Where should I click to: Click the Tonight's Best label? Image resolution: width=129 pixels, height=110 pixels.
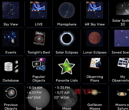click(x=39, y=52)
